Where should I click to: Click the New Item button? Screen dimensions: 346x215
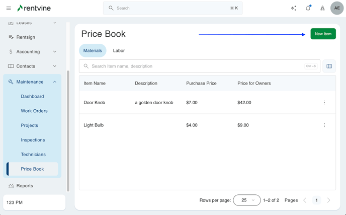tap(323, 34)
